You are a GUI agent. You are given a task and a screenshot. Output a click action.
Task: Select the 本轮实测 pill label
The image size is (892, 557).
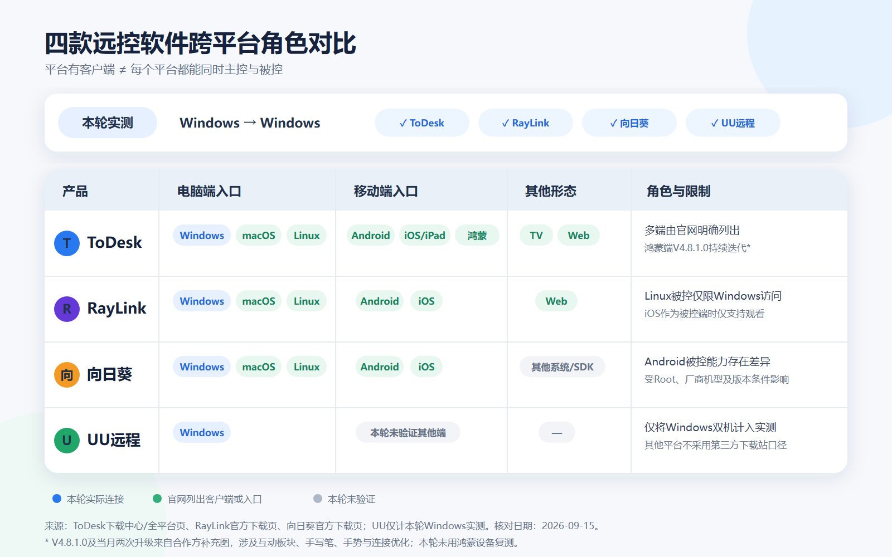click(108, 123)
